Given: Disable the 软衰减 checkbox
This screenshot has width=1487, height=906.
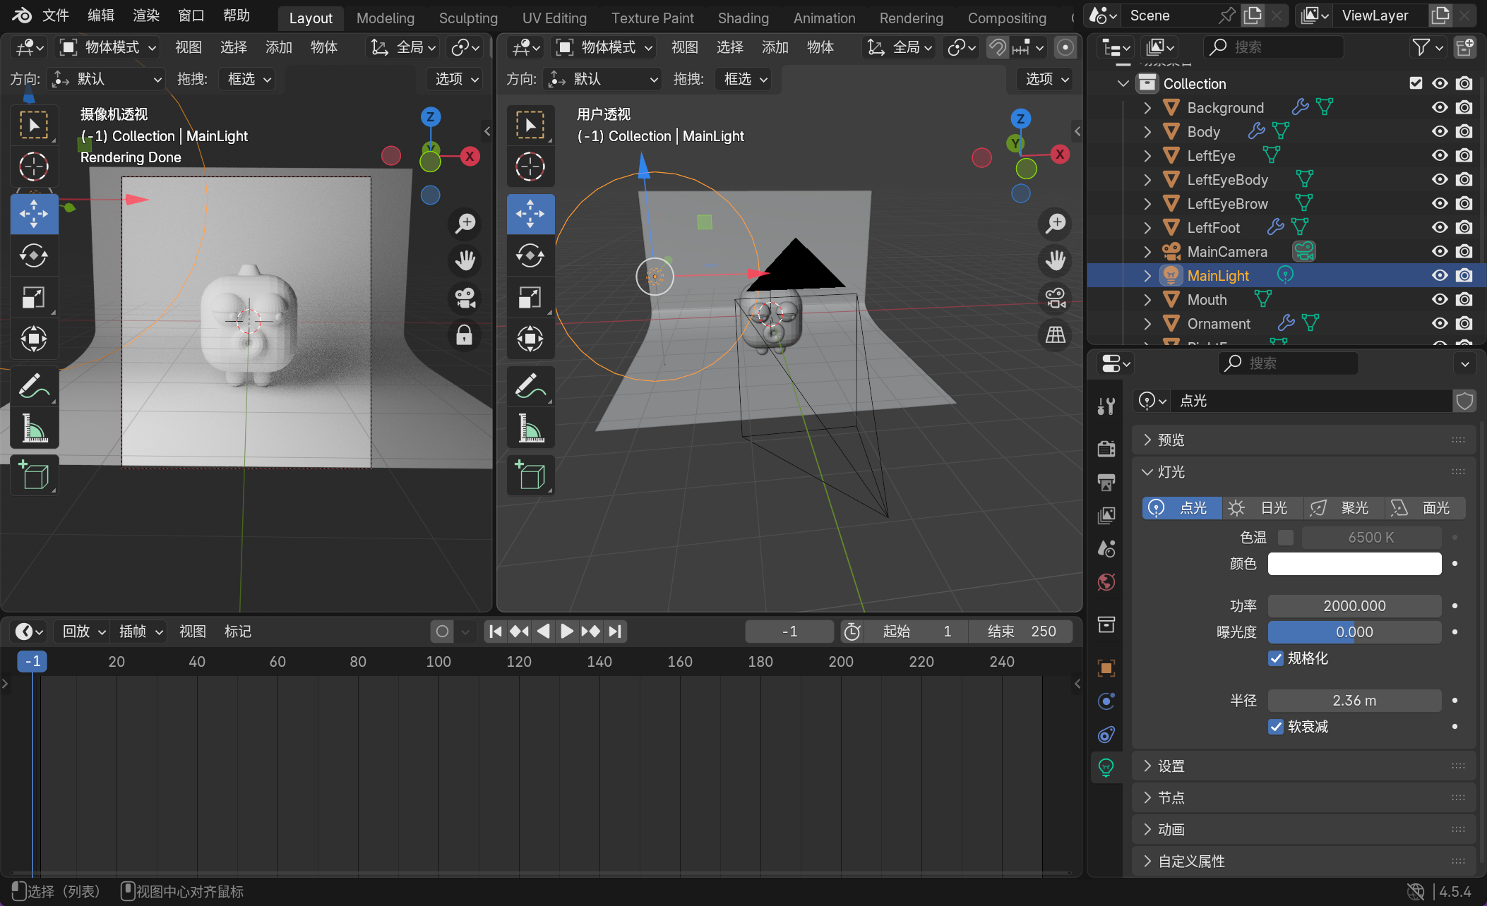Looking at the screenshot, I should click(x=1276, y=727).
